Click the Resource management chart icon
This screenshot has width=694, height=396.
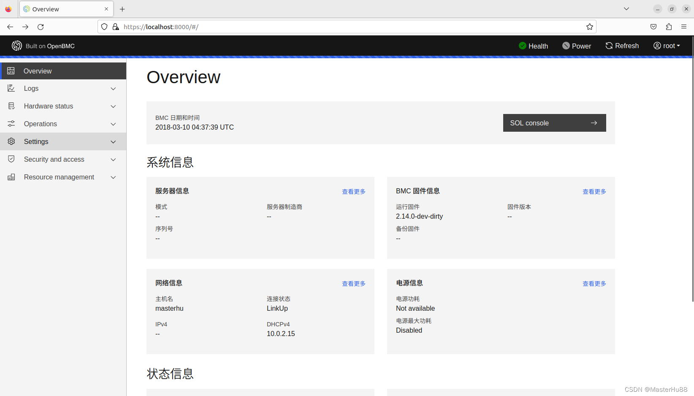[11, 177]
